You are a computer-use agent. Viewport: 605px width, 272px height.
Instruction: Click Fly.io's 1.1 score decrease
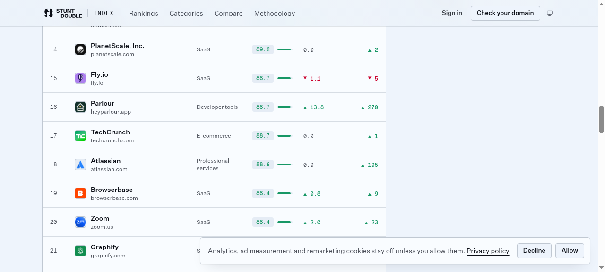pyautogui.click(x=312, y=79)
